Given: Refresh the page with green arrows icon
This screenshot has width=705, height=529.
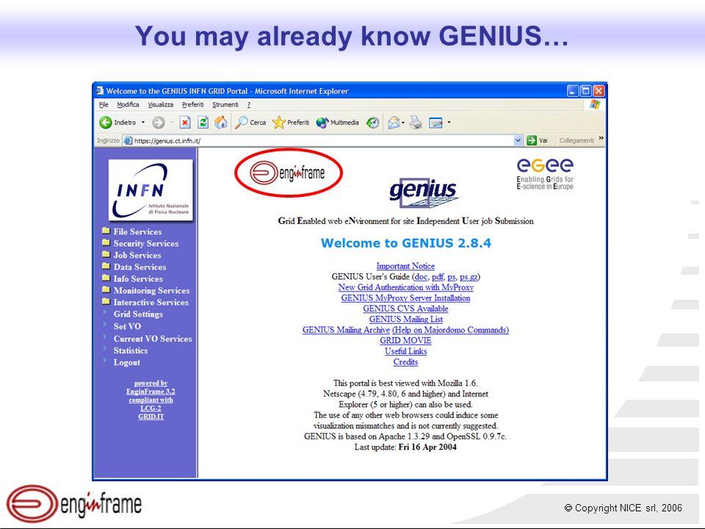Looking at the screenshot, I should point(203,123).
